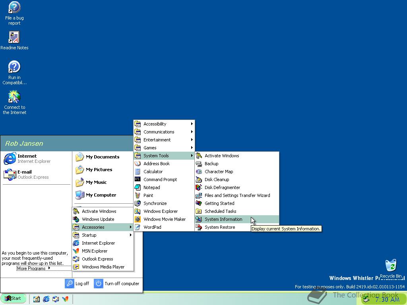The width and height of the screenshot is (407, 305).
Task: Click the Character Map icon
Action: (x=199, y=172)
